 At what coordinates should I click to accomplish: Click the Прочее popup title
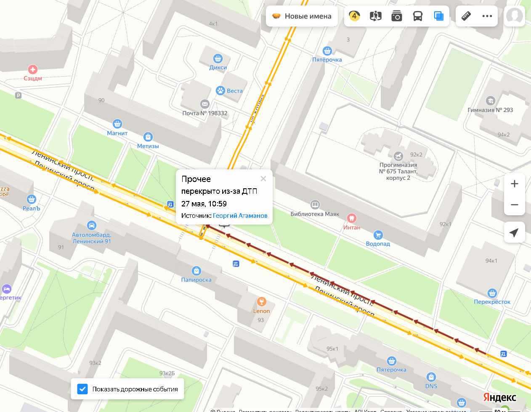point(196,179)
